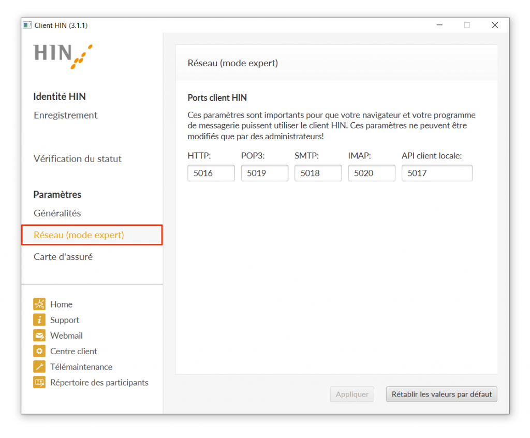
Task: Open Vérification du statut
Action: 78,159
